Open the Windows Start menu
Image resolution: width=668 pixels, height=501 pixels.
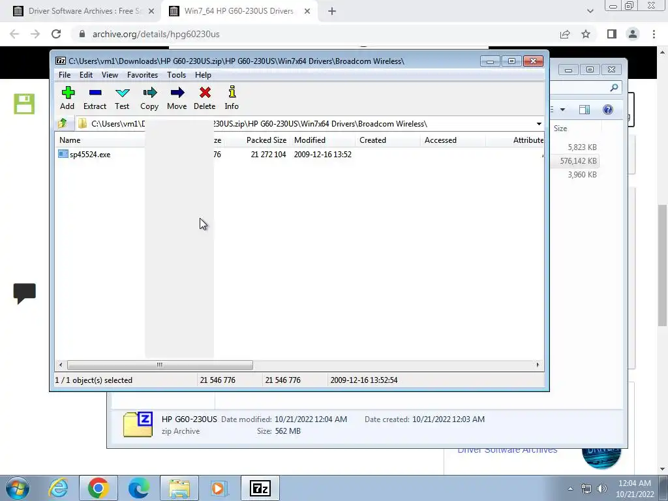coord(17,488)
